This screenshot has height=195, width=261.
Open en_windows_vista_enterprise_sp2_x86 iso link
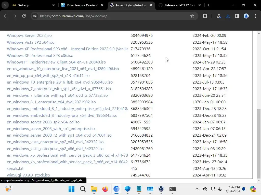click(x=55, y=149)
